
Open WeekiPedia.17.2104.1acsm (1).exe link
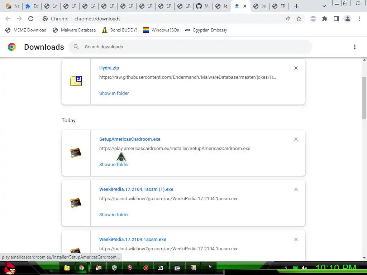[136, 189]
